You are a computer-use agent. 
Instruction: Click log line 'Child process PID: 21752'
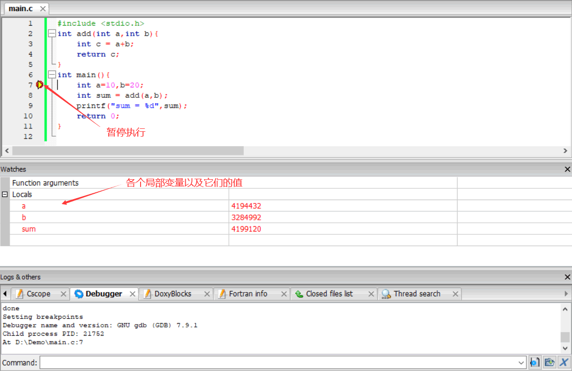point(53,334)
